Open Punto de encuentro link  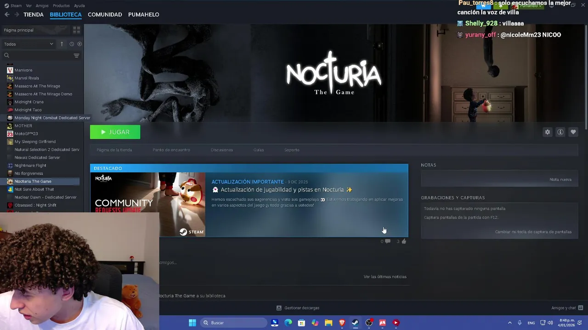(x=171, y=150)
